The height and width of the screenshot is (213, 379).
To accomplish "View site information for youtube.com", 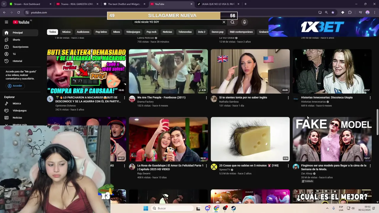I will (x=27, y=12).
